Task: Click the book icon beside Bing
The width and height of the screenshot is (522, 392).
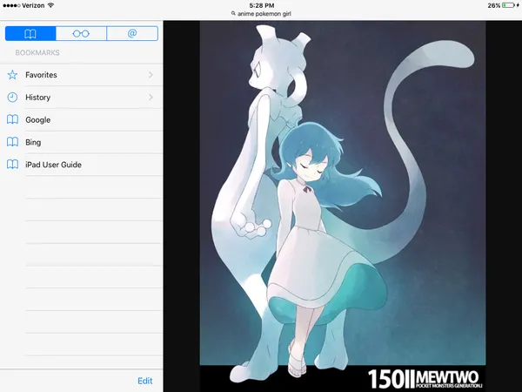Action: 12,142
